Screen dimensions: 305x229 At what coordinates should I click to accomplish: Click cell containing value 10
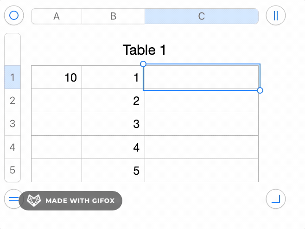pyautogui.click(x=57, y=77)
